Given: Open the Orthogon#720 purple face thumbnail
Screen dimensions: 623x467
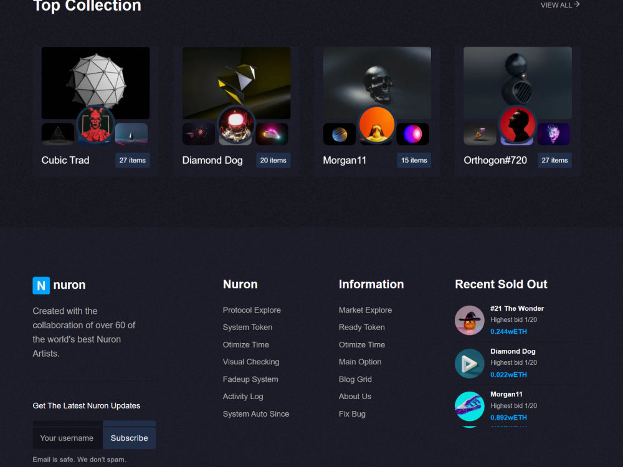Looking at the screenshot, I should coord(553,134).
